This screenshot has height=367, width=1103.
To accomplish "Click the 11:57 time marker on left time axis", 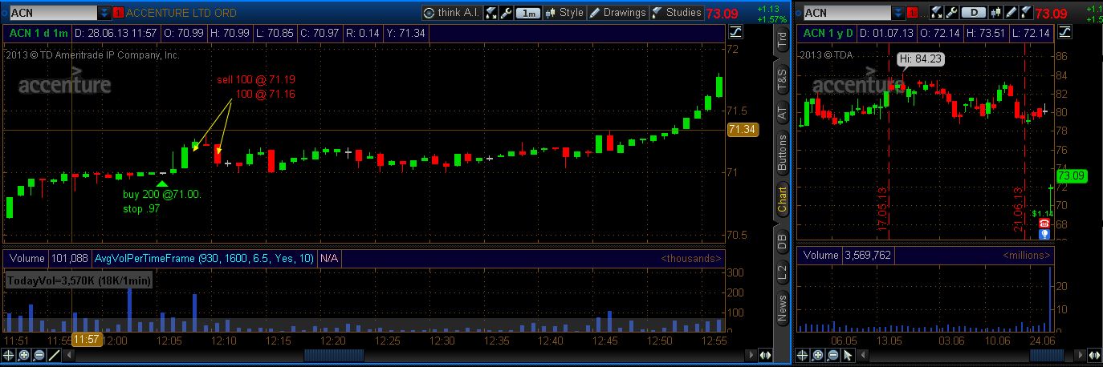I will tap(88, 341).
